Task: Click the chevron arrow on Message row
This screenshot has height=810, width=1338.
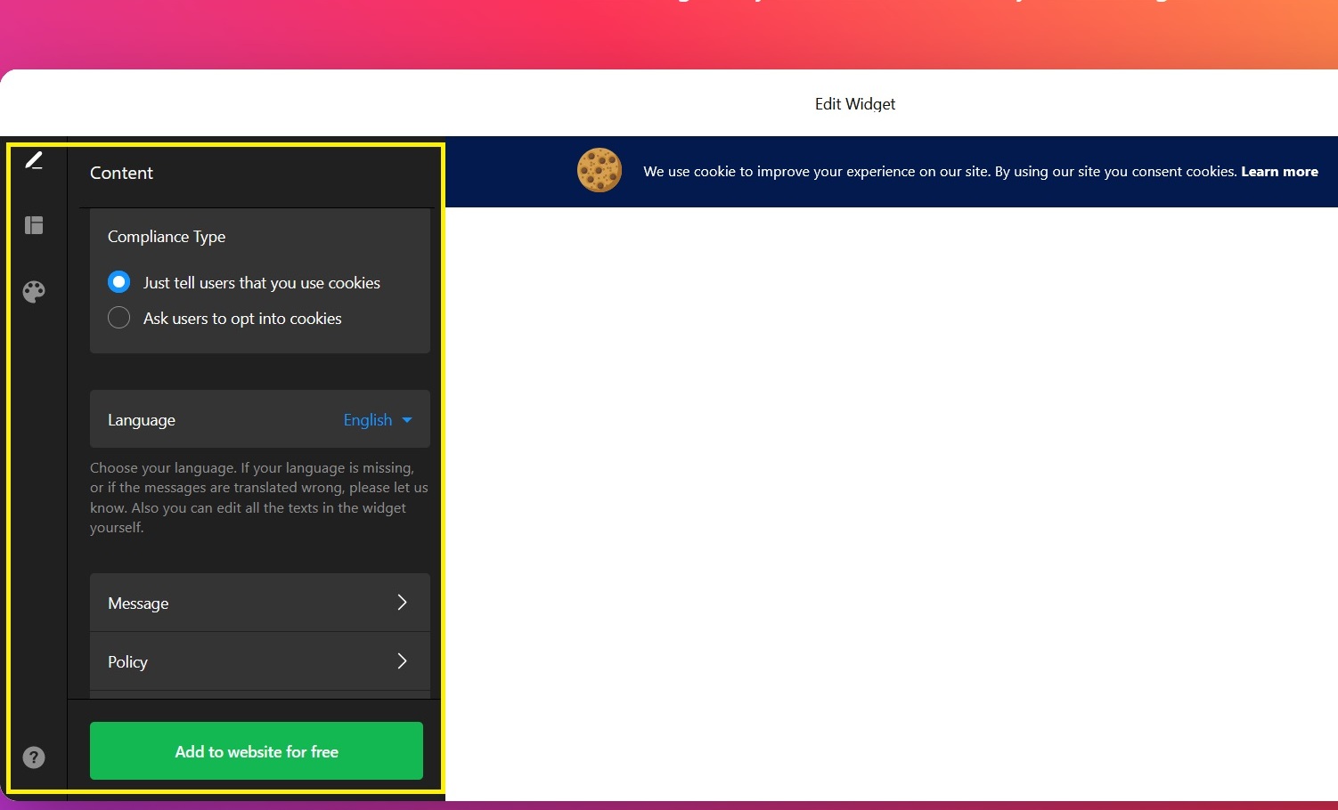Action: tap(402, 603)
